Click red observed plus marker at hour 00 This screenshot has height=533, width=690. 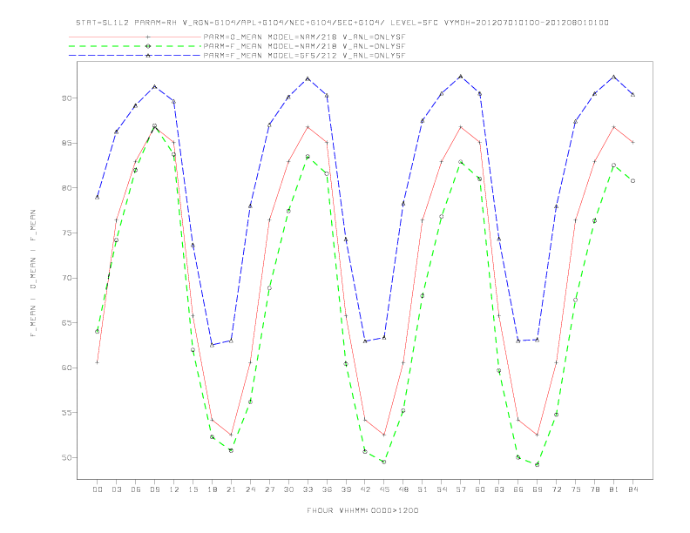point(98,362)
